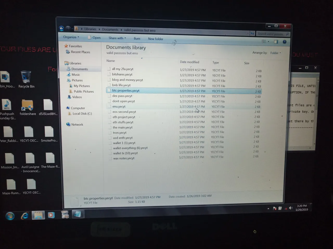Select the foldershare desktop icon
The image size is (333, 249).
[28, 107]
